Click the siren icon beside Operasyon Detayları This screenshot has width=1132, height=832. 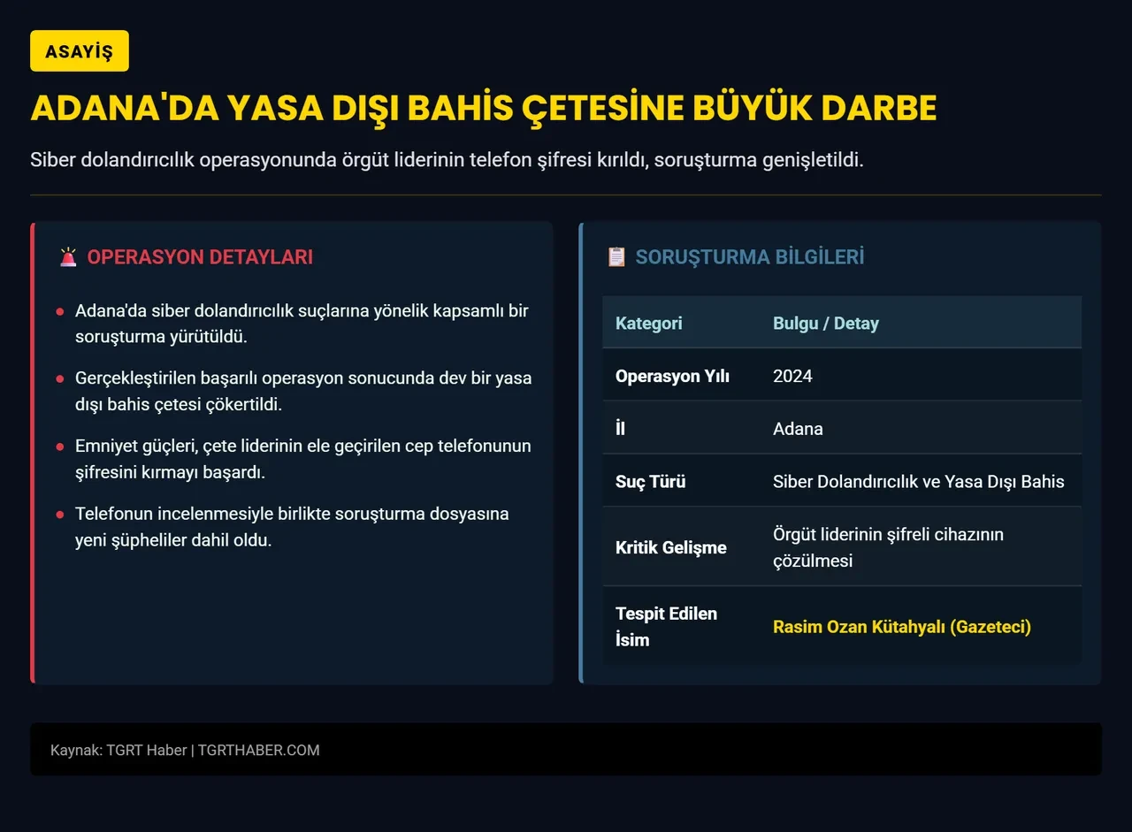68,257
